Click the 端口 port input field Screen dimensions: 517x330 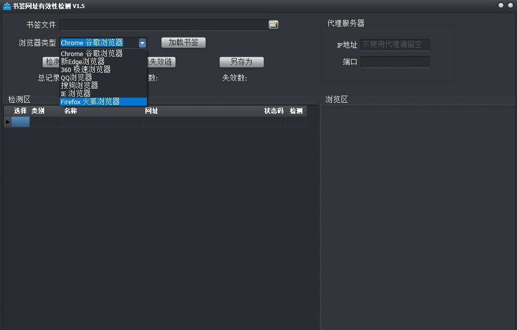point(395,62)
